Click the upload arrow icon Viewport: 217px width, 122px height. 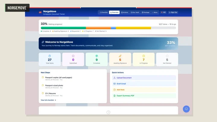pyautogui.click(x=115, y=78)
